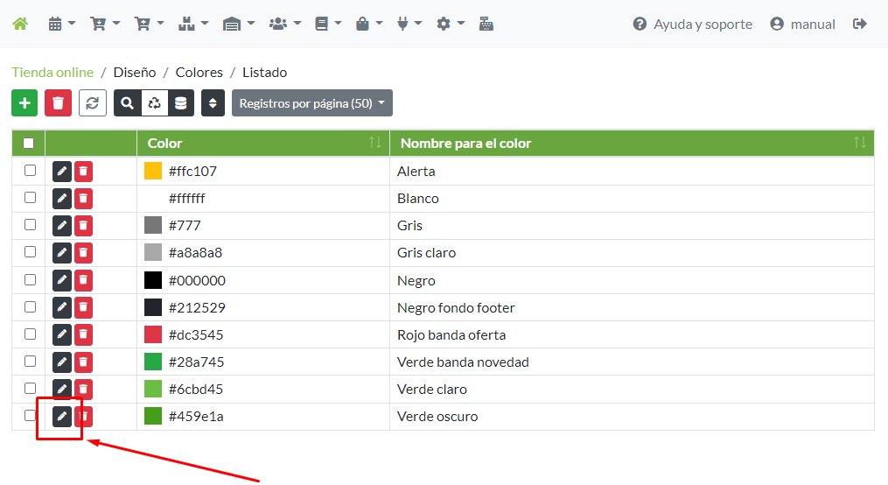
Task: Open the magnifier search tool
Action: click(x=128, y=103)
